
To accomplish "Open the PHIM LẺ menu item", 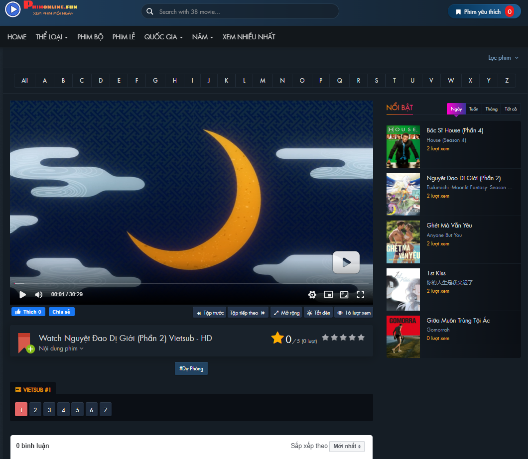I will pyautogui.click(x=124, y=36).
